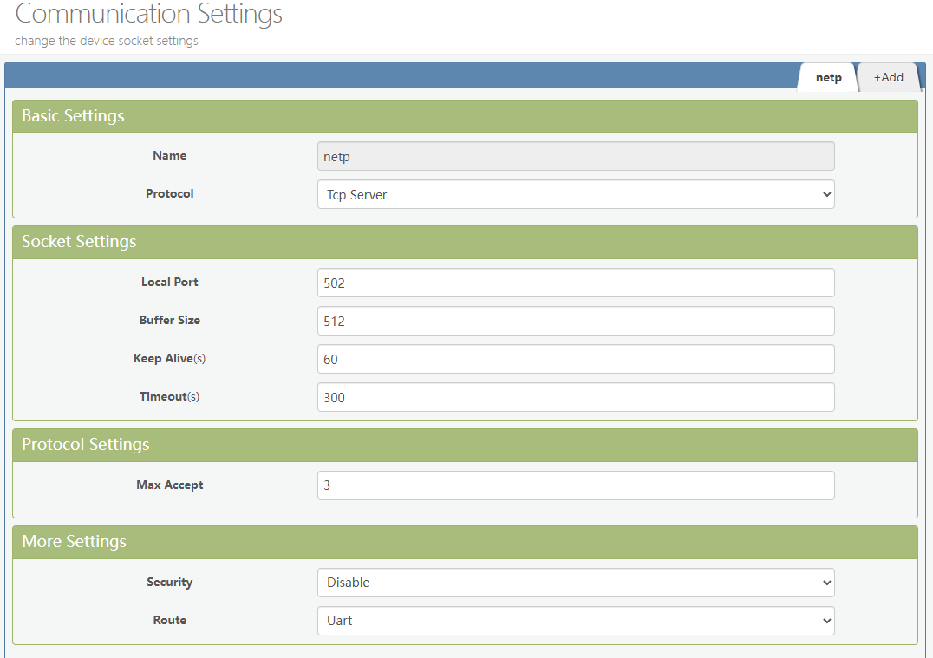Select the Protocol Settings header bar
Screen dimensions: 933x658
point(85,445)
